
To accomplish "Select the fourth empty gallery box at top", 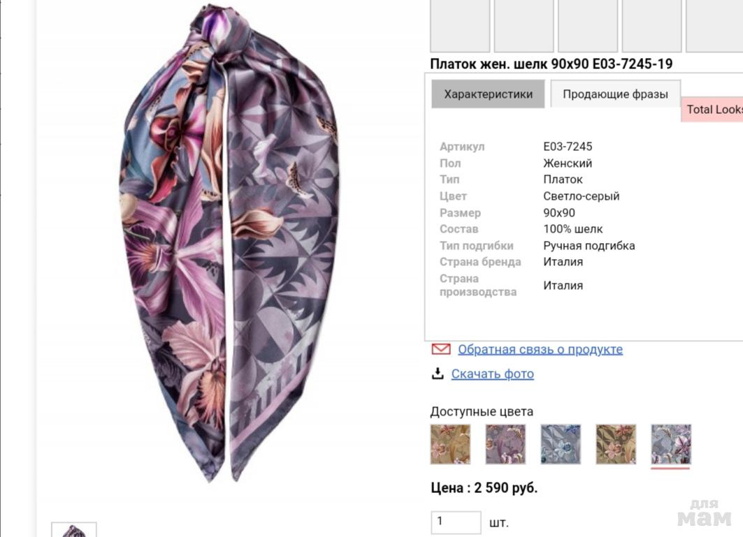I will click(x=651, y=25).
